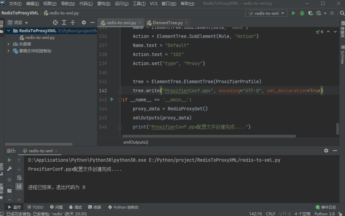Open the TODO tool window

click(35, 207)
